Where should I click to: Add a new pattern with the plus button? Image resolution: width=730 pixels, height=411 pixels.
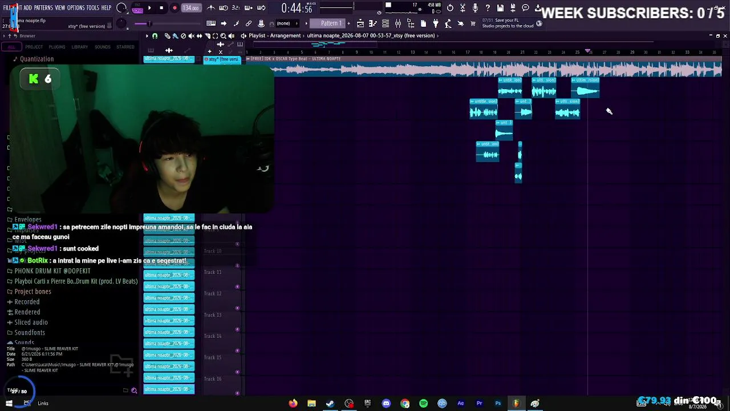coord(348,23)
